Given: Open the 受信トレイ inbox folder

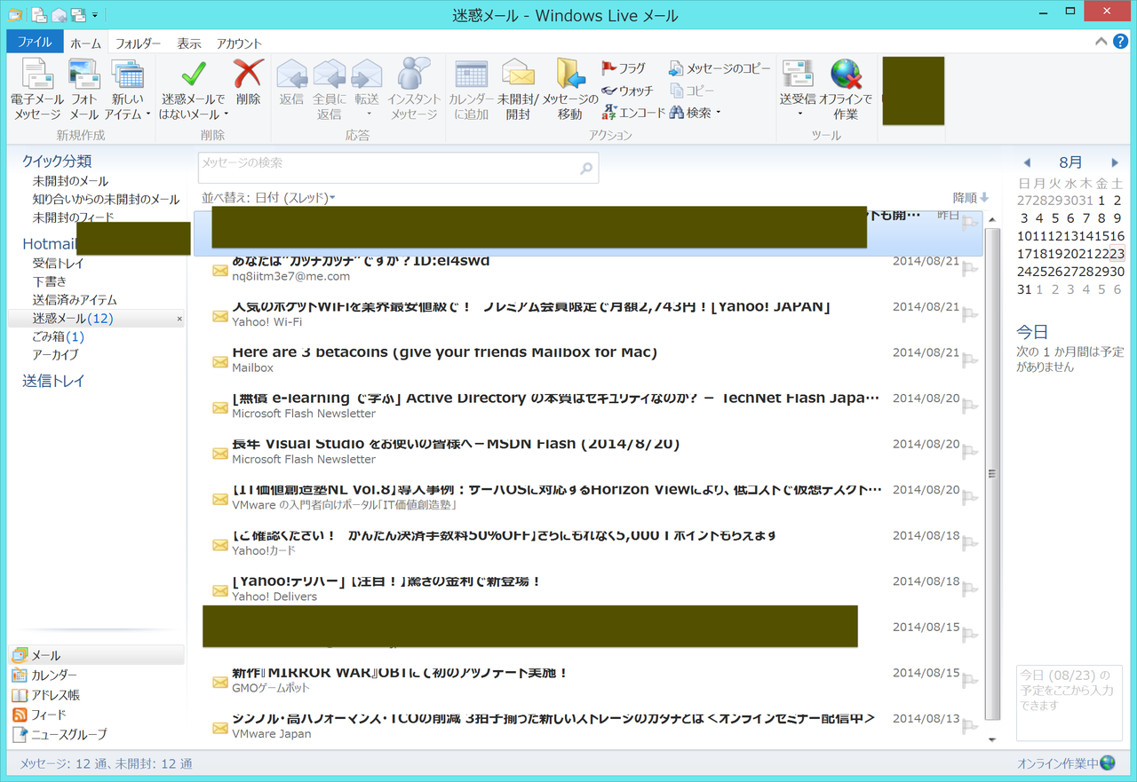Looking at the screenshot, I should [x=59, y=264].
